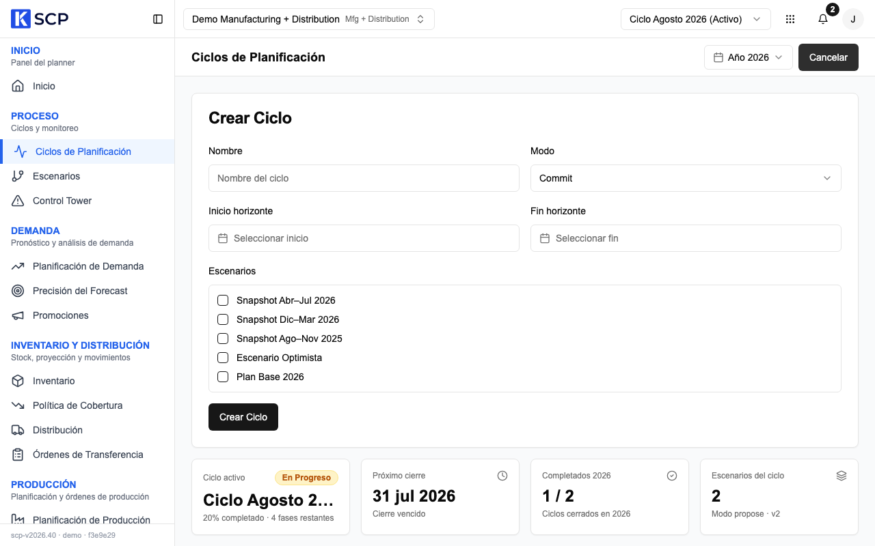Viewport: 875px width, 546px height.
Task: Open Seleccionar fin date picker
Action: pyautogui.click(x=686, y=238)
